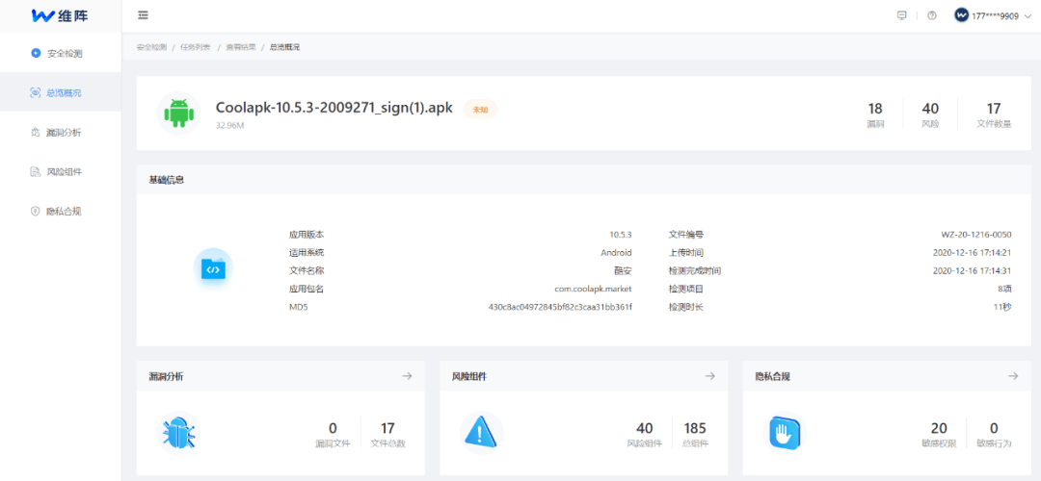
Task: Click the APK file name title
Action: [x=334, y=109]
